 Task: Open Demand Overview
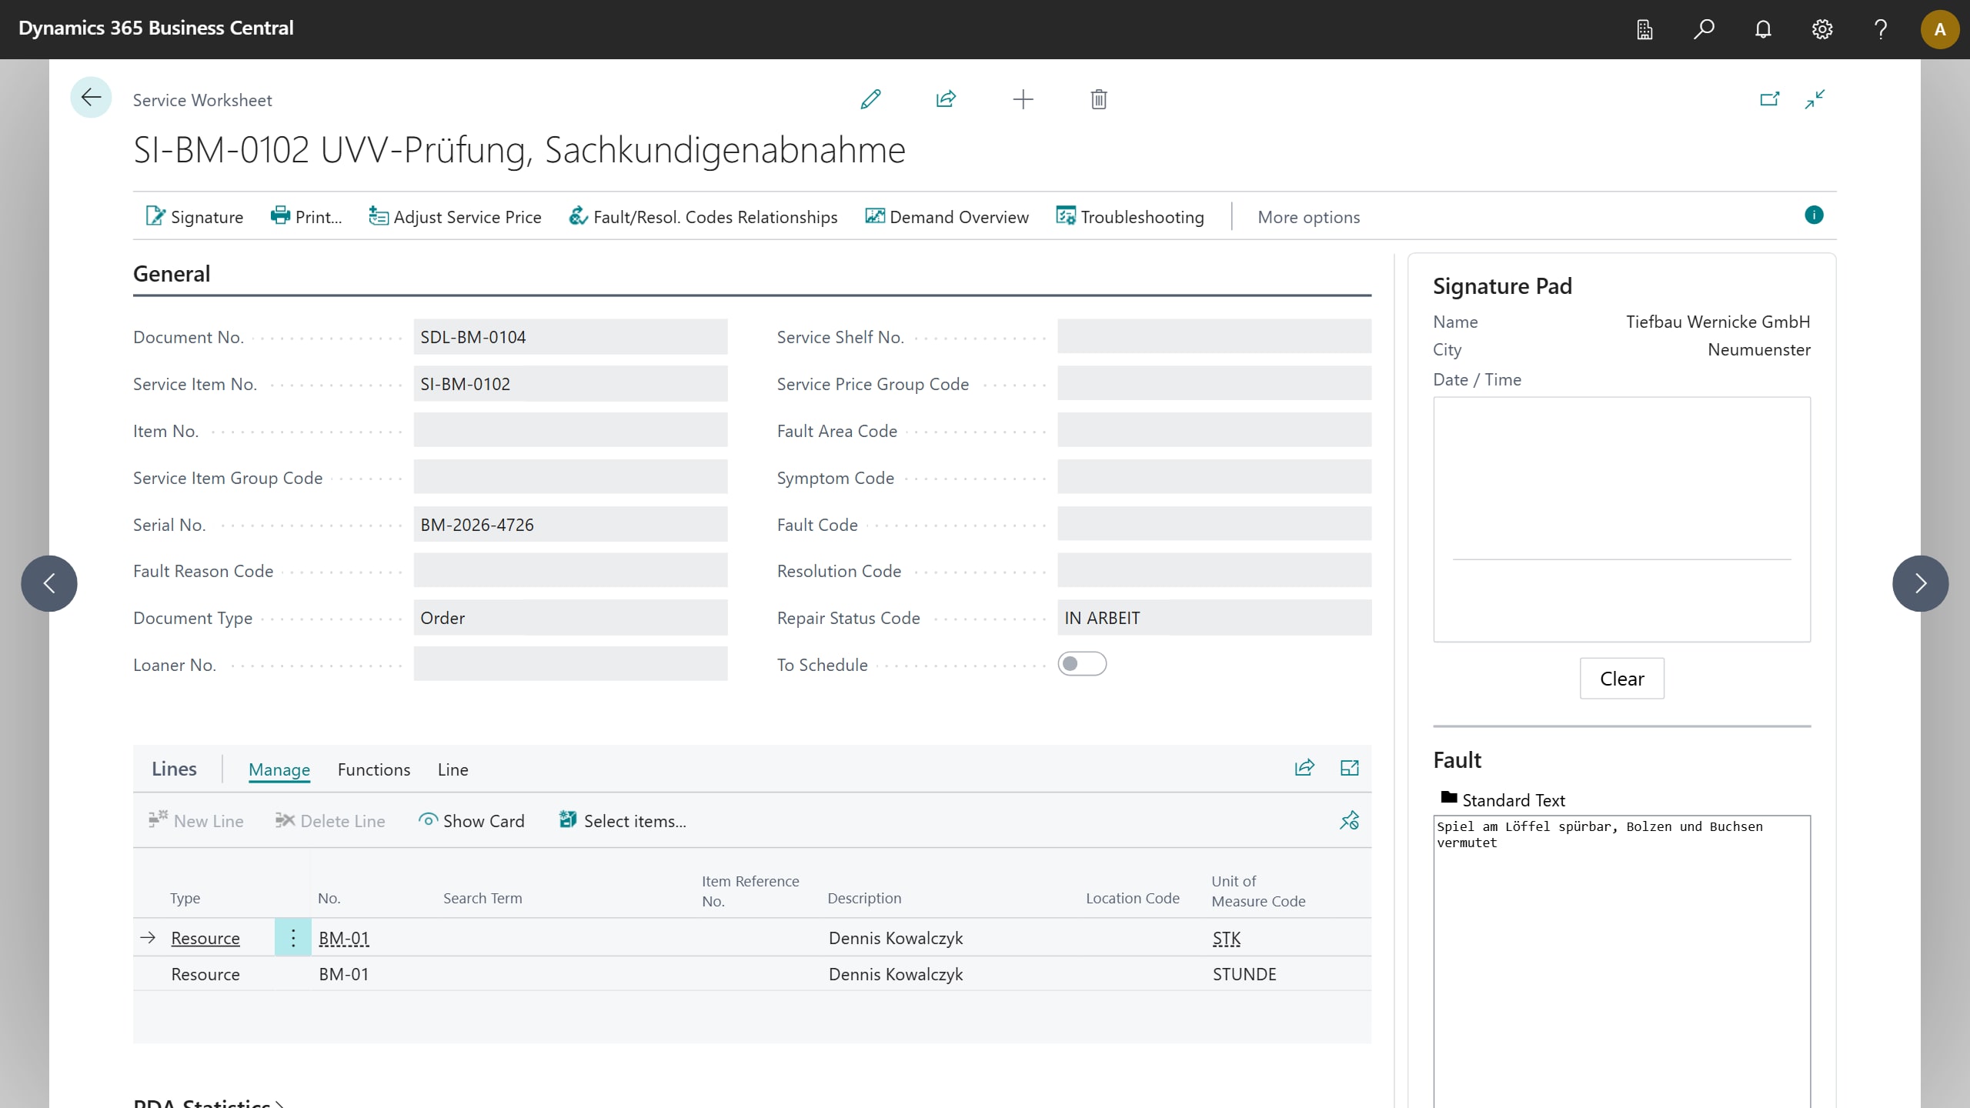[x=947, y=217]
